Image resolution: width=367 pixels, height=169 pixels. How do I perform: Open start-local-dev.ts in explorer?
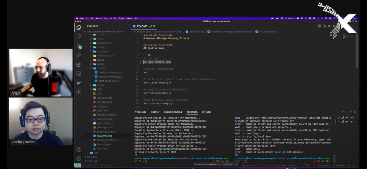[109, 81]
